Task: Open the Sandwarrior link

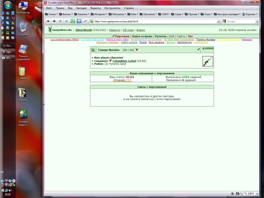Action: [185, 42]
